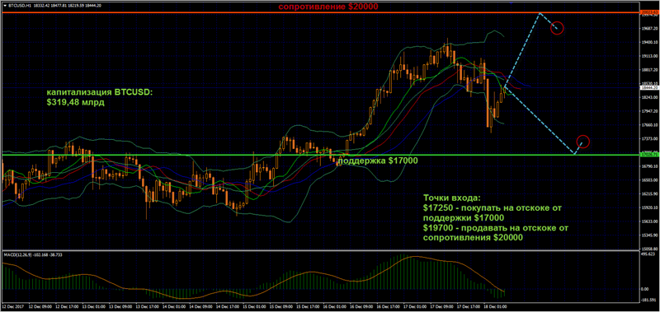Select the upper red circle marker near $19700
This screenshot has width=660, height=312.
pyautogui.click(x=557, y=28)
